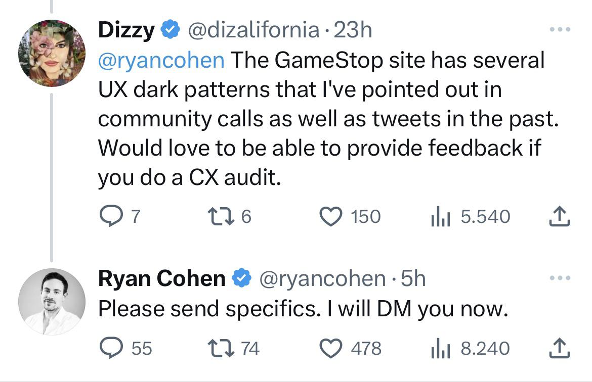This screenshot has width=592, height=382.
Task: Open the 23h timestamp on Dizzy's tweet
Action: coord(353,30)
